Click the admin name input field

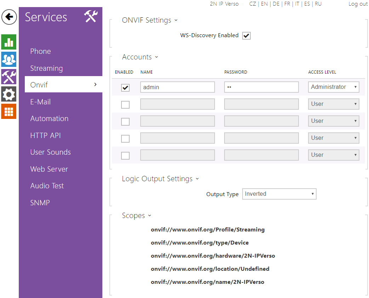point(177,87)
